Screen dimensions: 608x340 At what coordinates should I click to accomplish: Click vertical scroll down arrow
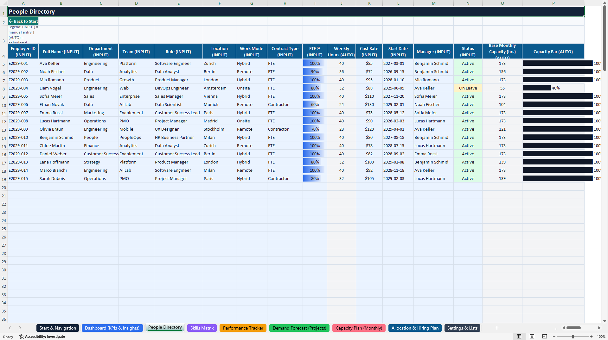(605, 321)
